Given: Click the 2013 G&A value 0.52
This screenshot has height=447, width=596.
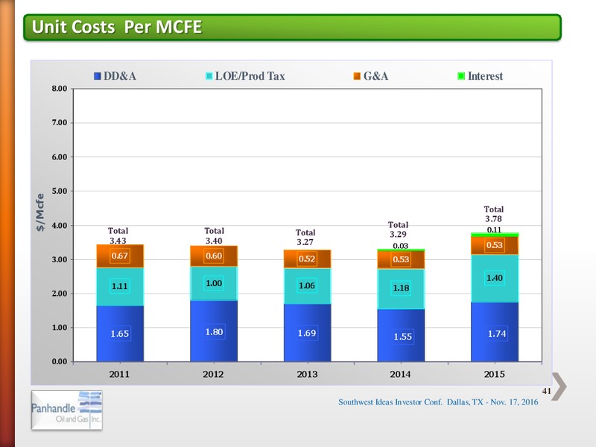Looking at the screenshot, I should 307,259.
